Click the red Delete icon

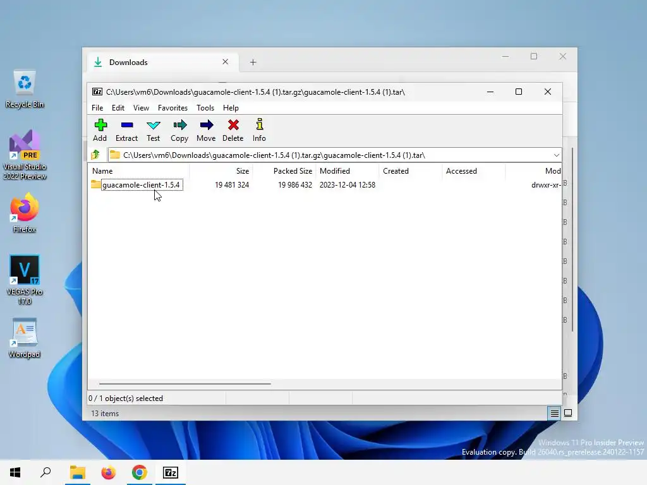233,125
